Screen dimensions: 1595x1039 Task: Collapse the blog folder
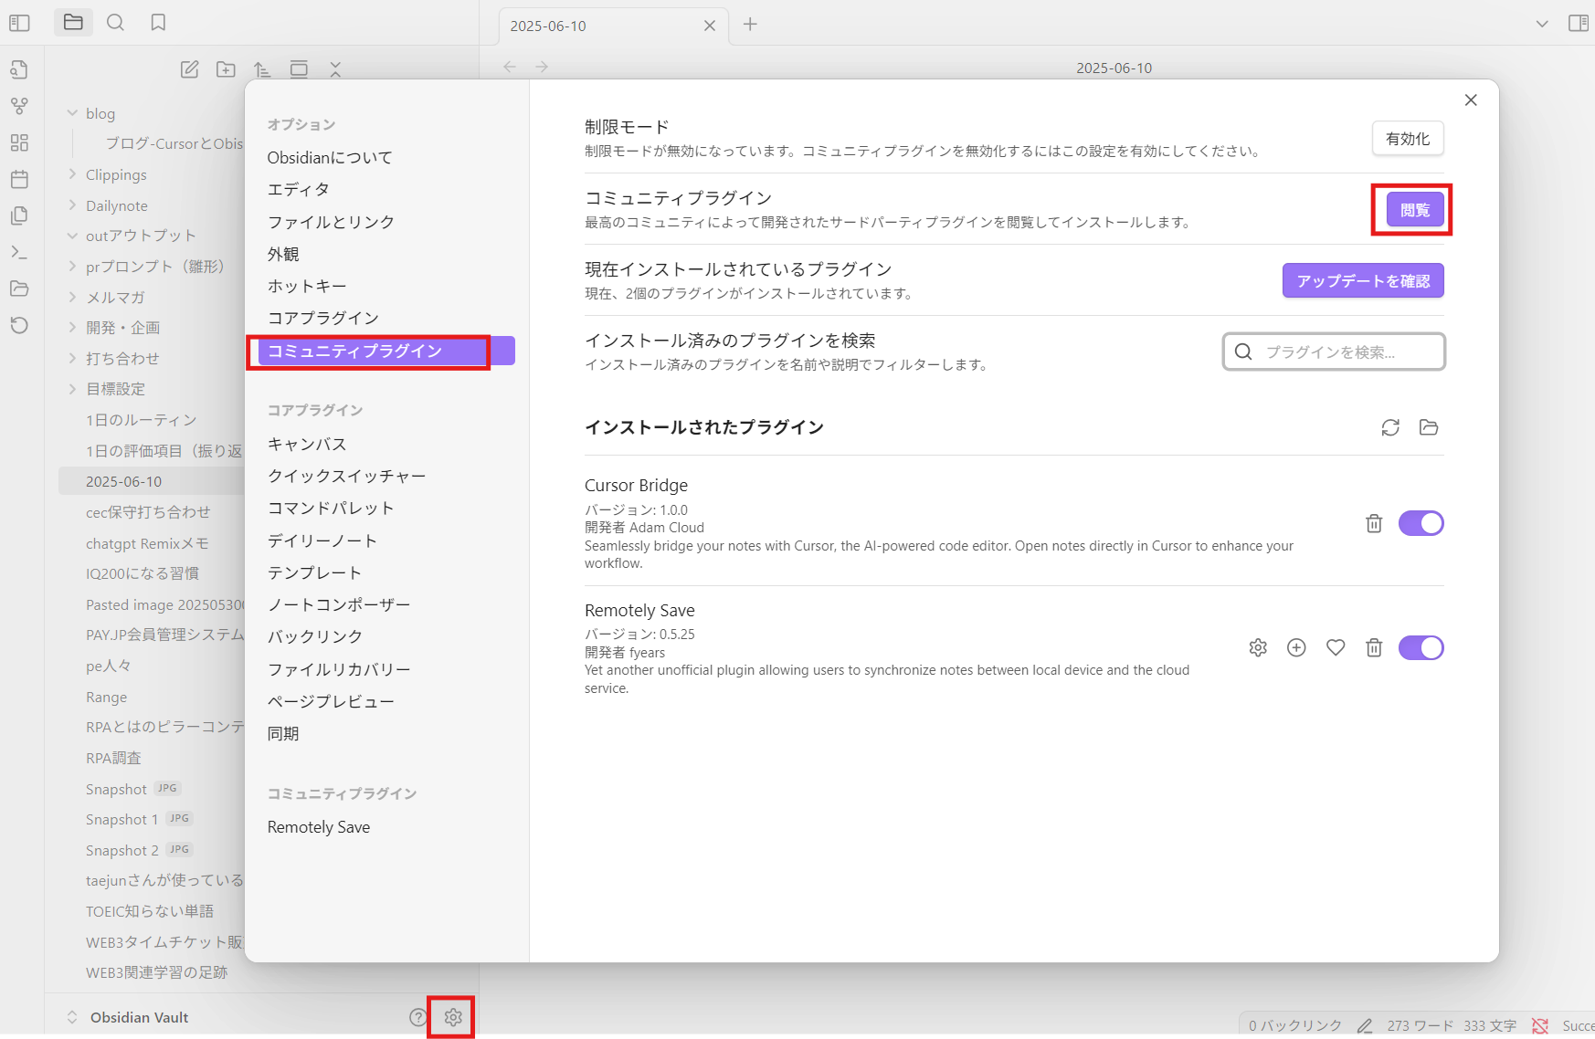[72, 113]
